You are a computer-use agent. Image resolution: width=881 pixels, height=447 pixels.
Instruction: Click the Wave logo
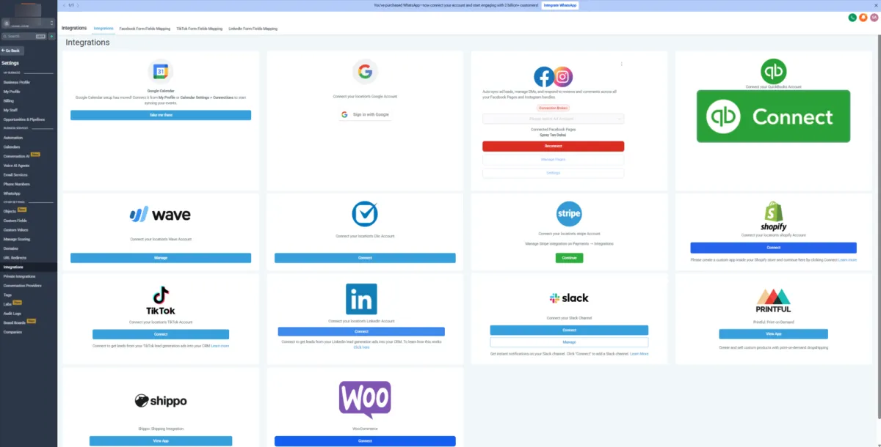[160, 215]
